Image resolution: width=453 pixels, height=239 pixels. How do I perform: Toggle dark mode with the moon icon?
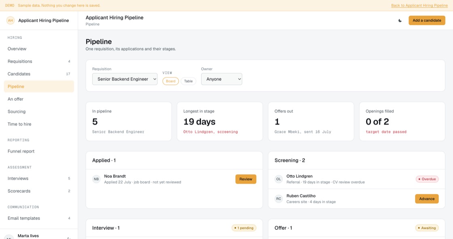[400, 21]
